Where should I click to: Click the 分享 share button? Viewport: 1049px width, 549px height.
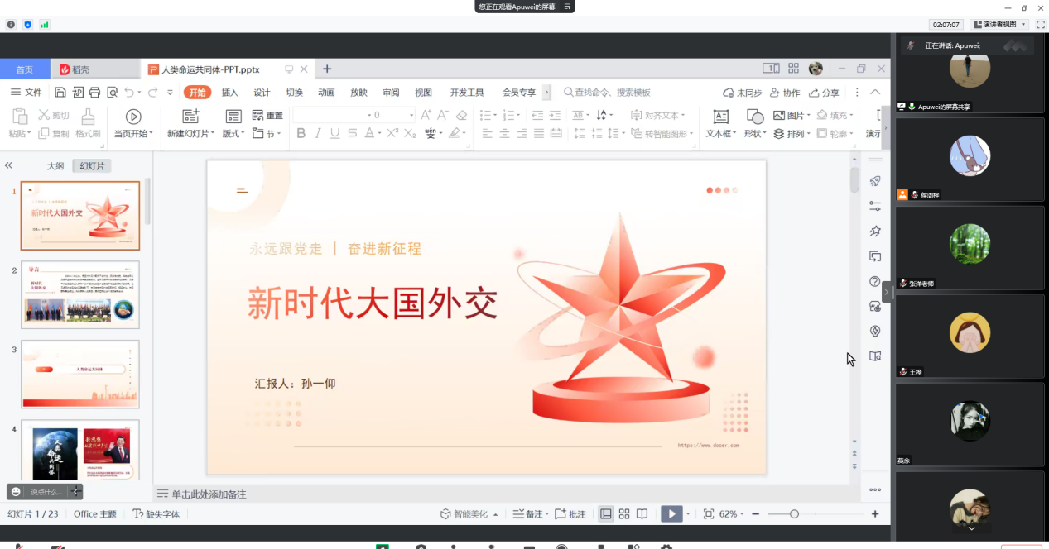click(x=825, y=93)
